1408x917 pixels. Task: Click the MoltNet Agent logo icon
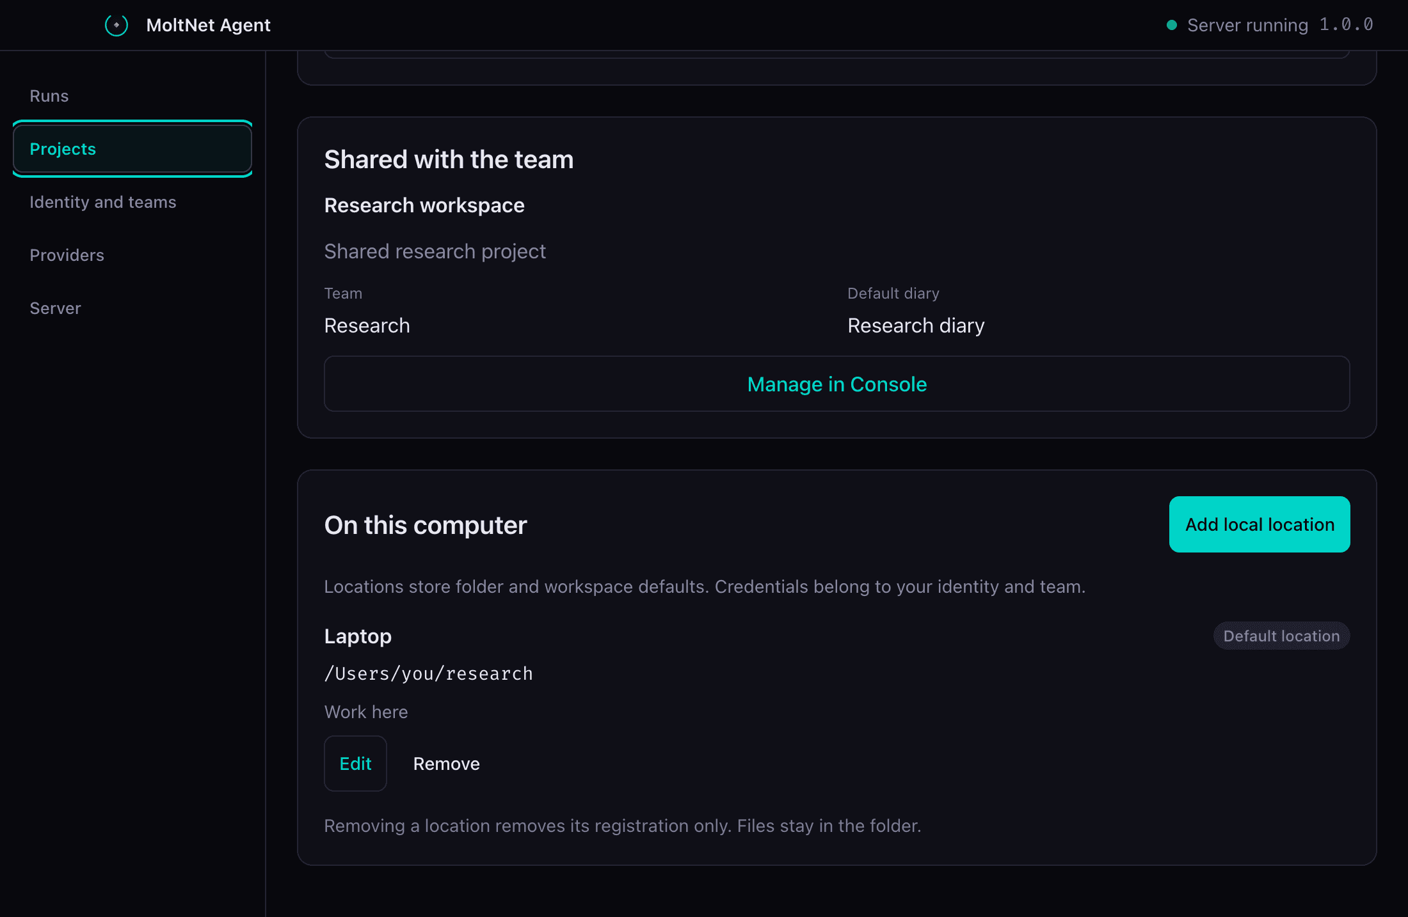click(116, 25)
